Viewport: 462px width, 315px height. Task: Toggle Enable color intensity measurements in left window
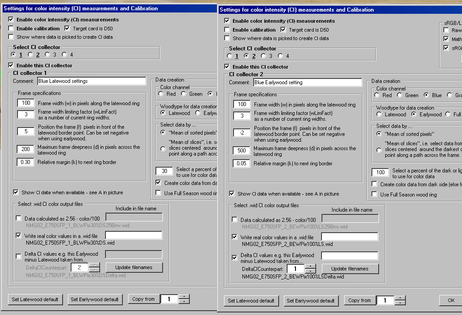point(11,20)
